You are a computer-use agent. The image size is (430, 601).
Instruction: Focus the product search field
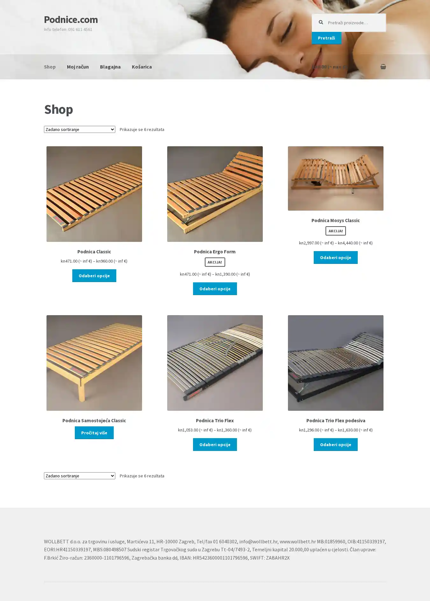(x=349, y=23)
